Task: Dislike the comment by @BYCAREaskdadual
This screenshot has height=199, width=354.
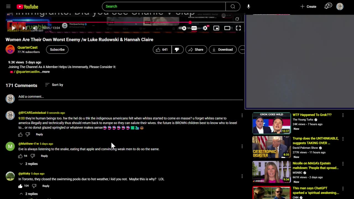Action: coord(28,134)
